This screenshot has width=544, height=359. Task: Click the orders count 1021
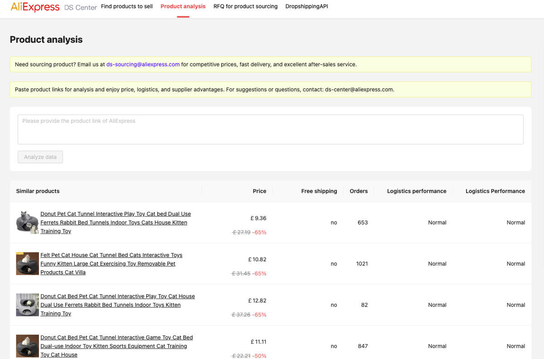click(x=362, y=263)
